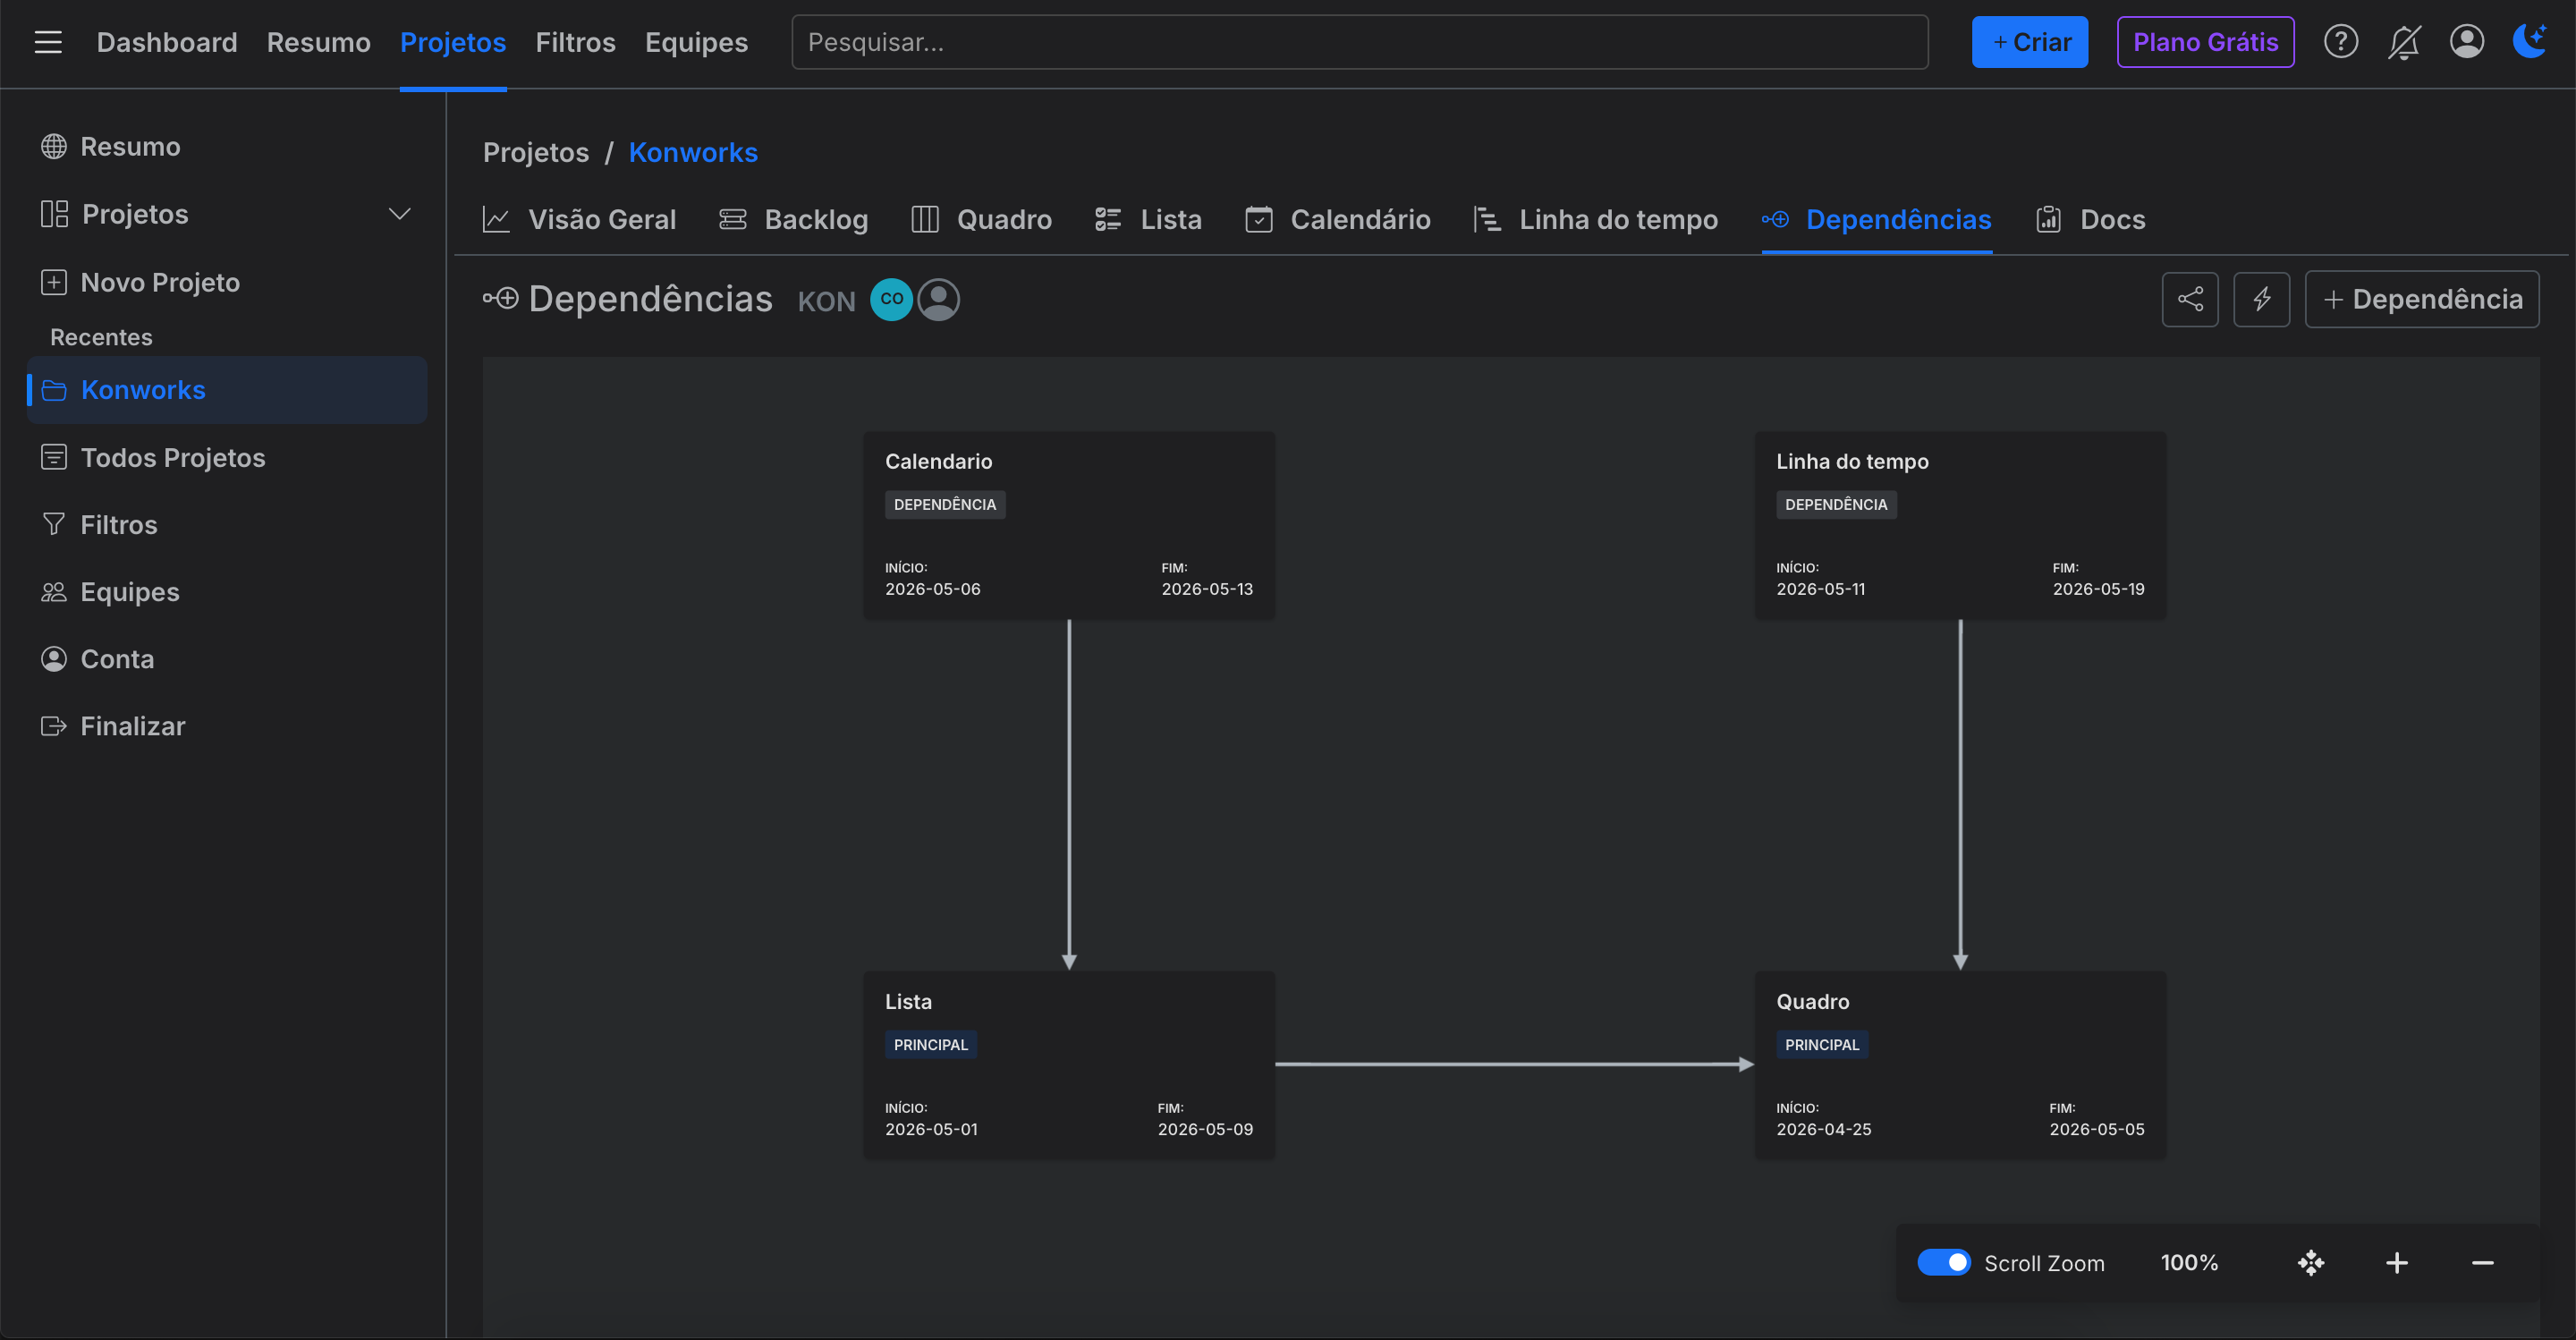
Task: Click end date 2026-05-19 on Linha do tempo
Action: [2099, 589]
